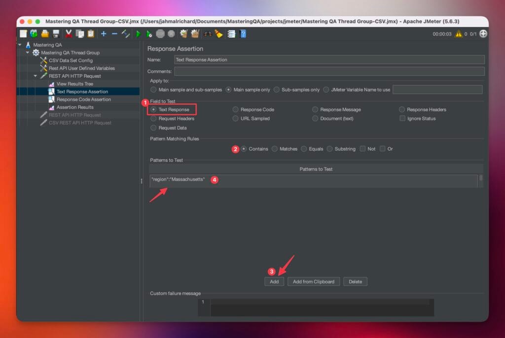Click the Add pattern button
This screenshot has width=505, height=338.
pyautogui.click(x=274, y=281)
